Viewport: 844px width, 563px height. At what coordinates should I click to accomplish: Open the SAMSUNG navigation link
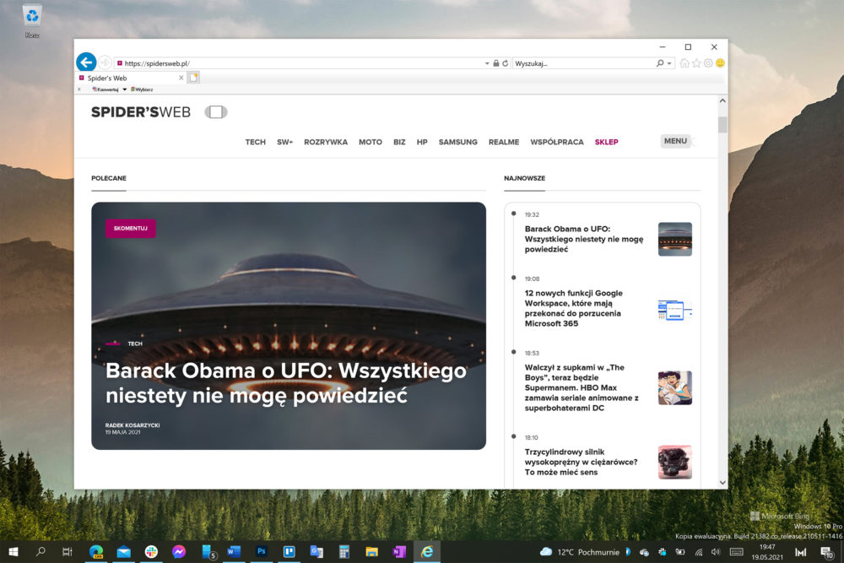point(458,142)
